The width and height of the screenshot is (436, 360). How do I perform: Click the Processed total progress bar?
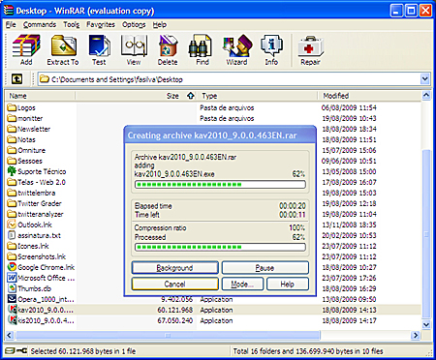pos(220,247)
